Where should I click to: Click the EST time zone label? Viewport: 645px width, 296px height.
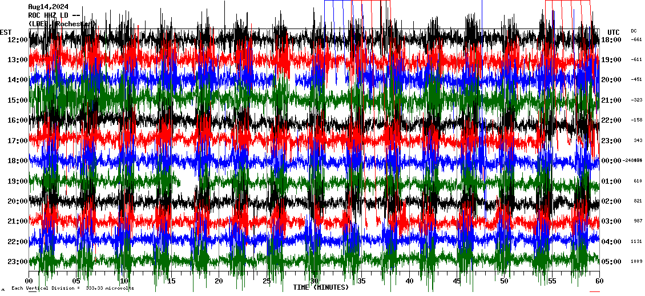6,32
